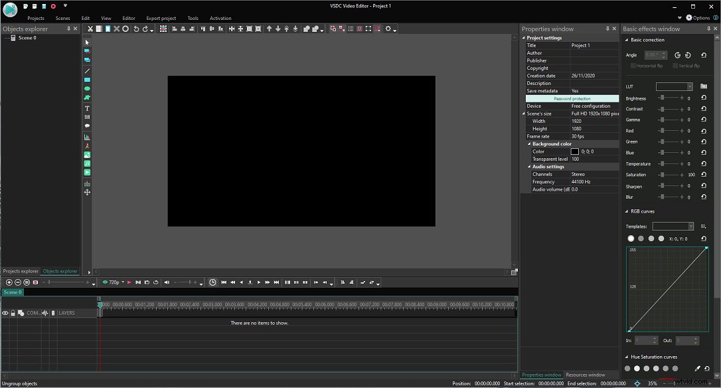Click the Undo icon

[136, 29]
